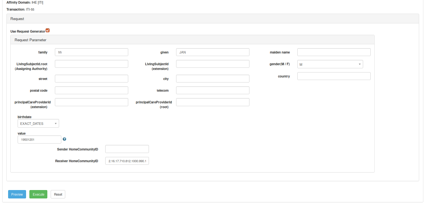
Task: Click the birthdate value field with 19501201
Action: 39,140
